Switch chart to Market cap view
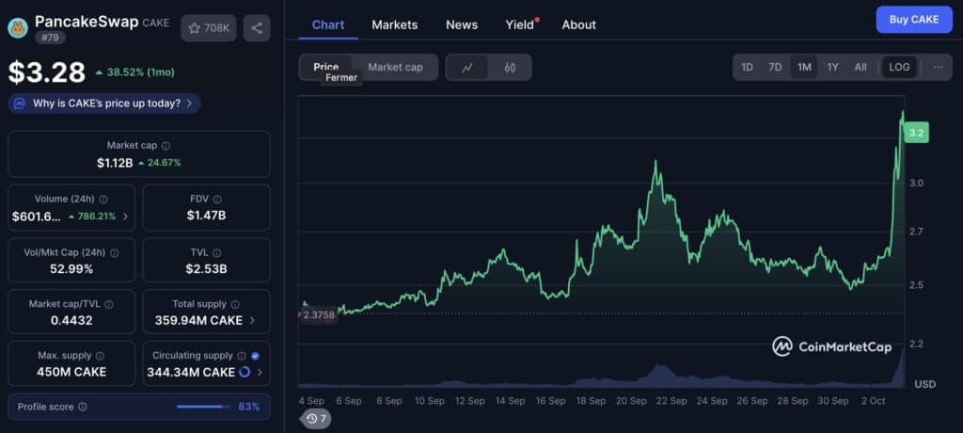Image resolution: width=963 pixels, height=433 pixels. pyautogui.click(x=396, y=67)
